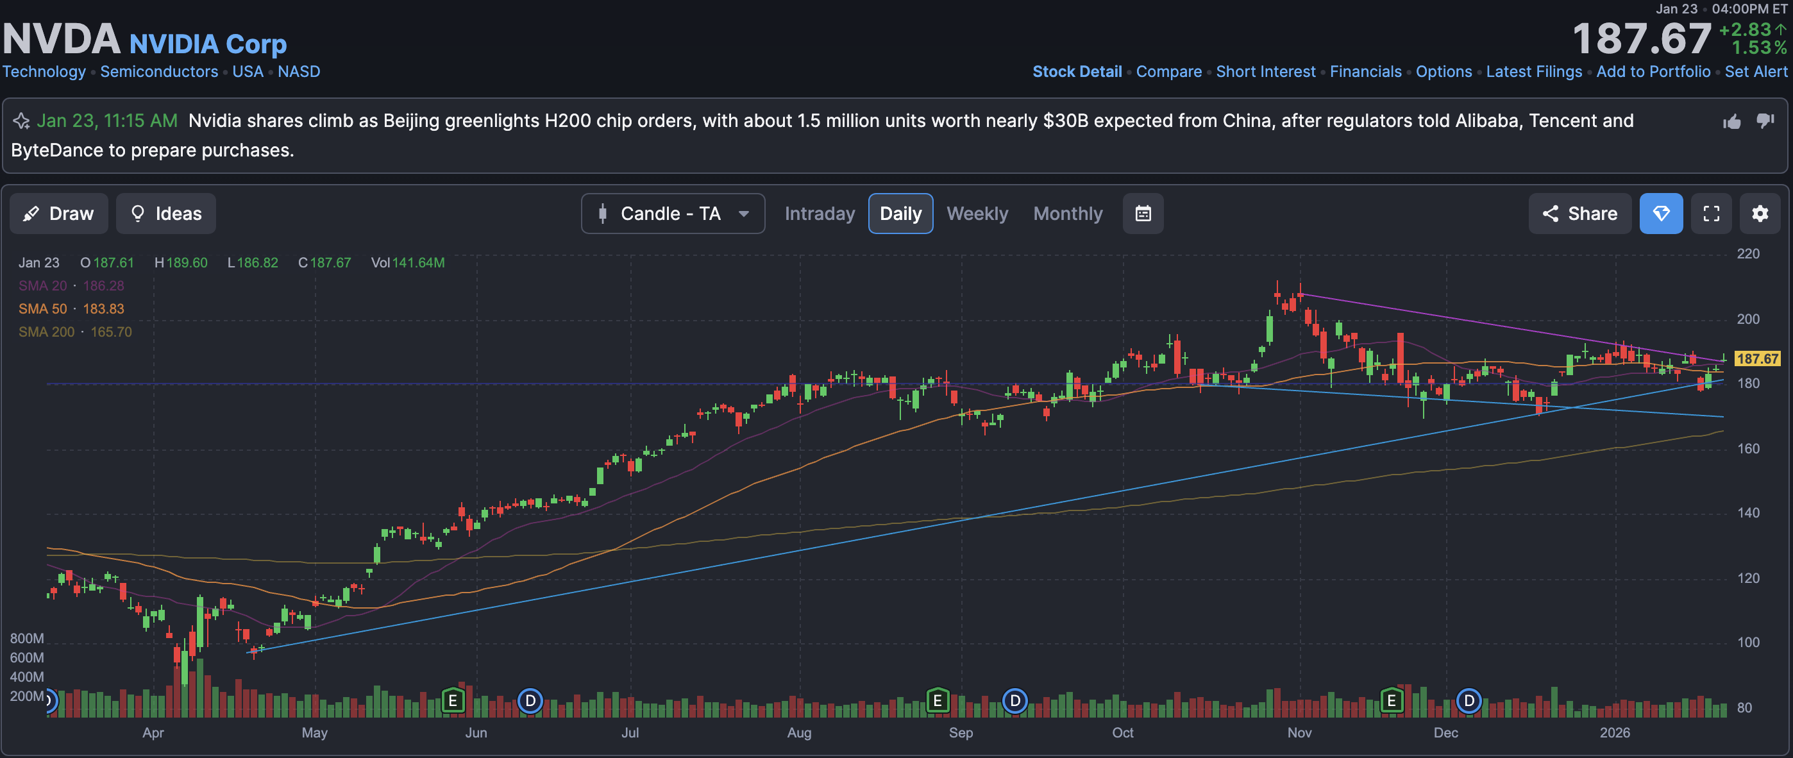Select the Monthly timeframe

pos(1068,214)
